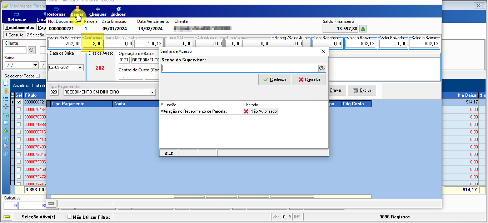Check the checkbox for título 0000072046
The width and height of the screenshot is (488, 223).
tap(19, 154)
